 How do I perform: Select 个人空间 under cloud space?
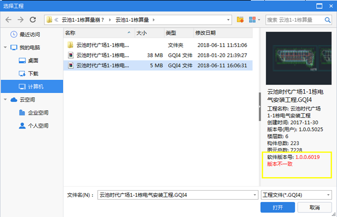(38, 126)
